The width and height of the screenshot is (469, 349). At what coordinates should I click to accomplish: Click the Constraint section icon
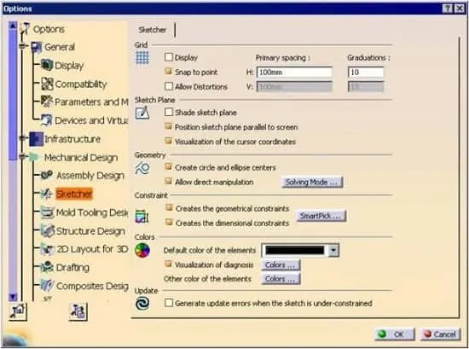[142, 217]
